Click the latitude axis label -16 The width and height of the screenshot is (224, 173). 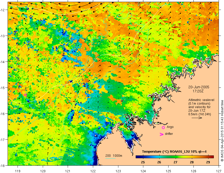pyautogui.click(x=3, y=114)
